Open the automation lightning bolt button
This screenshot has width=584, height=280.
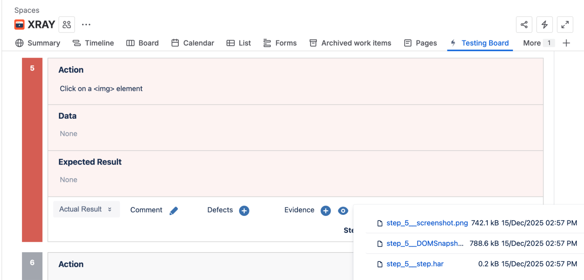pos(544,25)
